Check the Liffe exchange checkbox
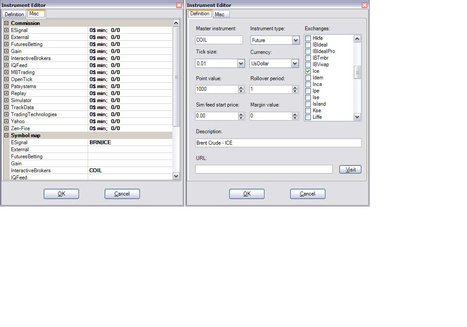Image resolution: width=467 pixels, height=327 pixels. pyautogui.click(x=308, y=117)
